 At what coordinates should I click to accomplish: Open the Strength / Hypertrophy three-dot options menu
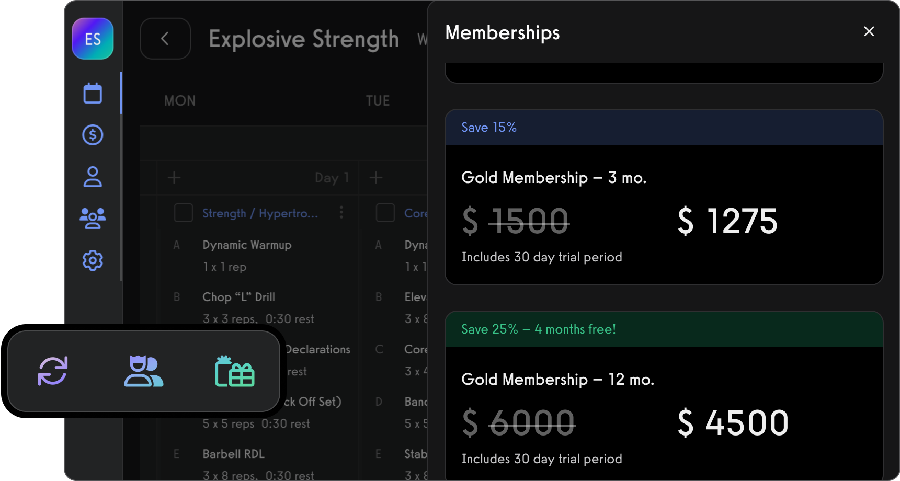[x=341, y=213]
